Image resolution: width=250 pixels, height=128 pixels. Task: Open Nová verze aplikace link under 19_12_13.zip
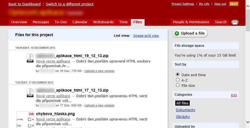point(53,61)
